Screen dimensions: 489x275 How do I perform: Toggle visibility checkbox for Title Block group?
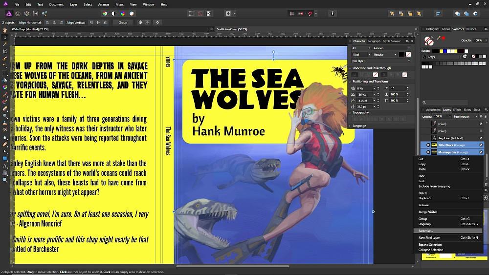[481, 145]
